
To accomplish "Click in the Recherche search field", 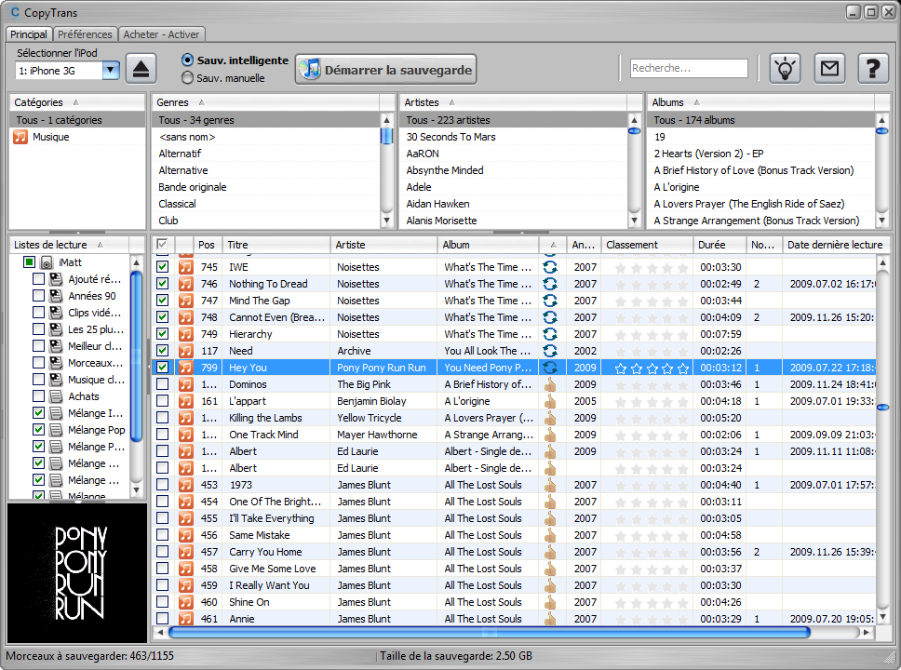I will (x=688, y=68).
